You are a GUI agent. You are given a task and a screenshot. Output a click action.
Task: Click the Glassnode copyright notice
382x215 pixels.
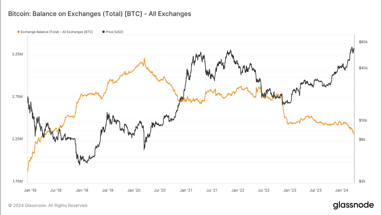[x=48, y=205]
